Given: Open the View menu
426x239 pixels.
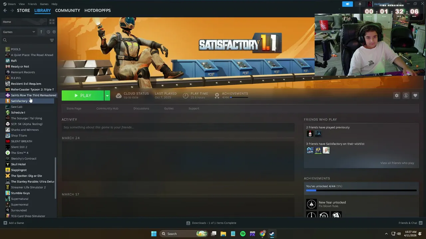Looking at the screenshot, I should click(x=22, y=4).
